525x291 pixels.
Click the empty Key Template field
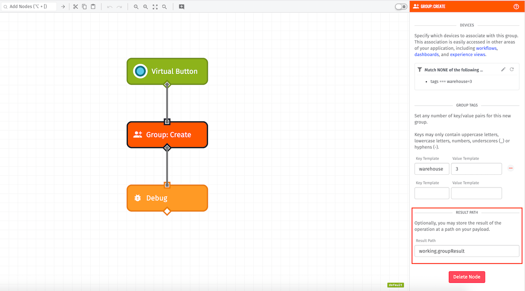click(x=432, y=193)
